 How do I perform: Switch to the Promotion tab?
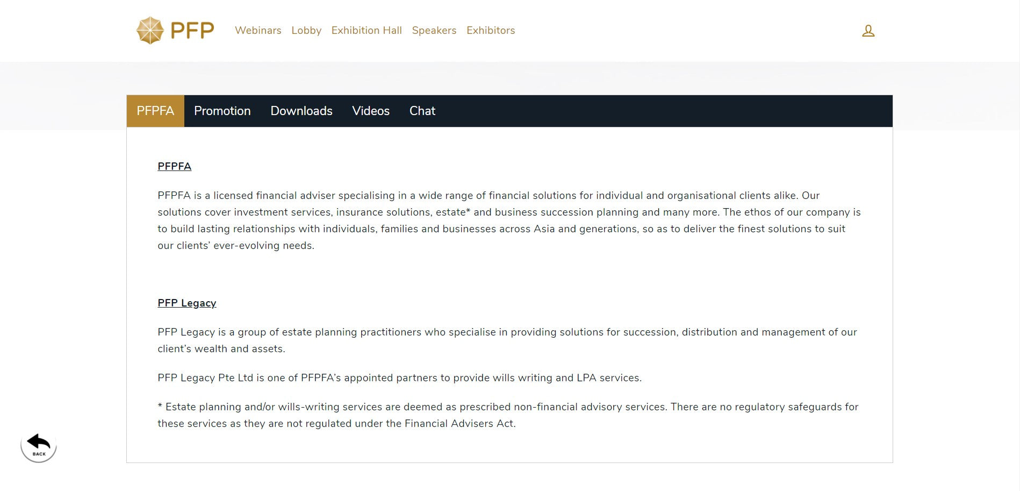click(222, 111)
